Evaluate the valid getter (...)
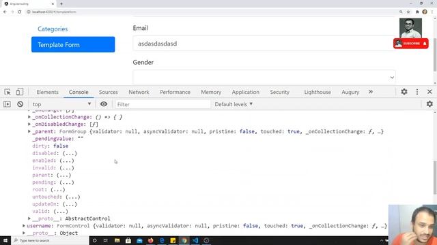This screenshot has width=437, height=245. (x=61, y=212)
